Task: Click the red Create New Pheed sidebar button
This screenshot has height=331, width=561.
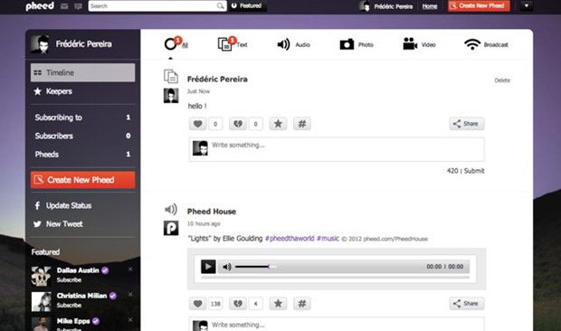Action: (x=82, y=180)
